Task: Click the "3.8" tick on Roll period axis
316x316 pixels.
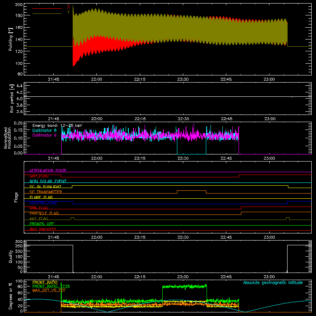Action: pos(19,105)
